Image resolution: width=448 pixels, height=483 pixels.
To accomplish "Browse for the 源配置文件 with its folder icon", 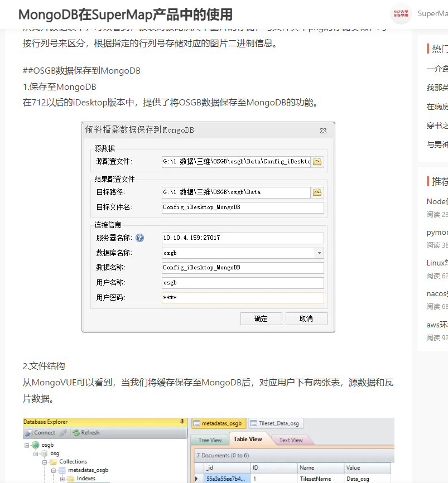I will pos(317,162).
